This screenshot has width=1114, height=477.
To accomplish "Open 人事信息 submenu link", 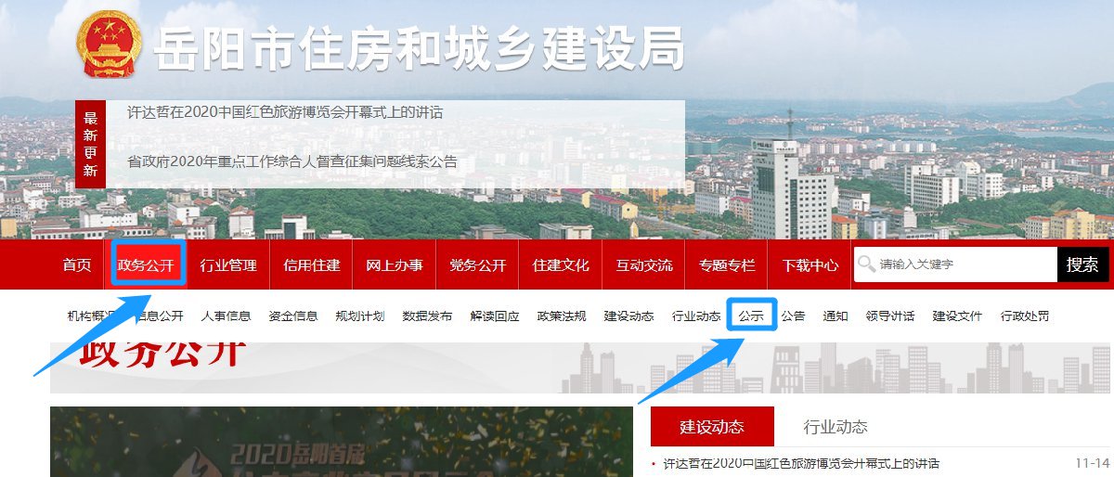I will click(x=226, y=316).
